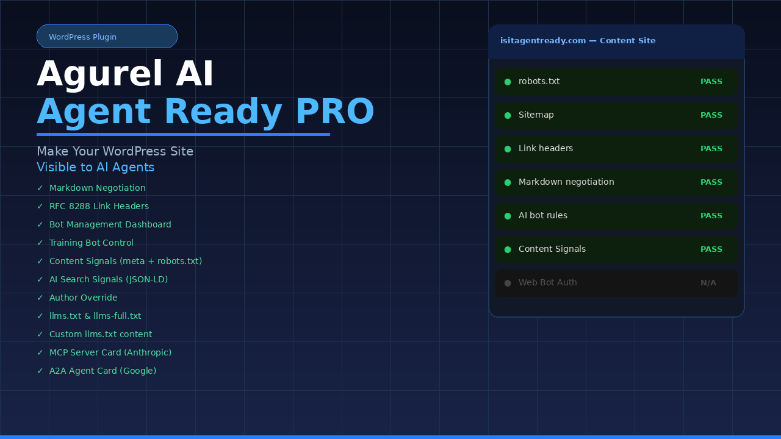Click the green dot beside Markdown negotiation
This screenshot has width=781, height=439.
coord(508,182)
